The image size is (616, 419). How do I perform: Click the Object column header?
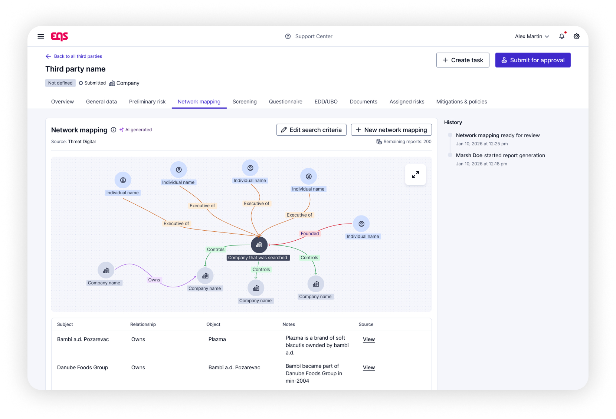(213, 324)
